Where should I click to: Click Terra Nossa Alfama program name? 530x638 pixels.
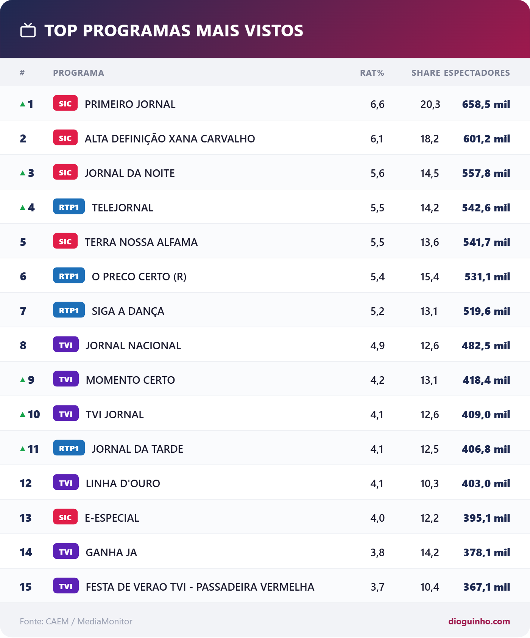click(x=141, y=242)
